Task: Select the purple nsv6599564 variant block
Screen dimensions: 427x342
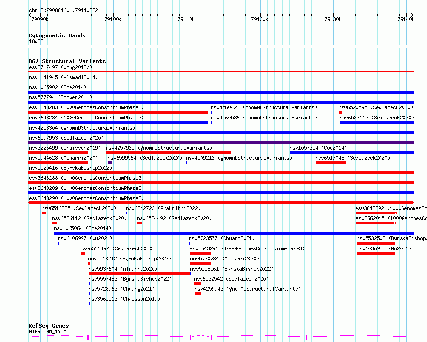Action: [110, 163]
